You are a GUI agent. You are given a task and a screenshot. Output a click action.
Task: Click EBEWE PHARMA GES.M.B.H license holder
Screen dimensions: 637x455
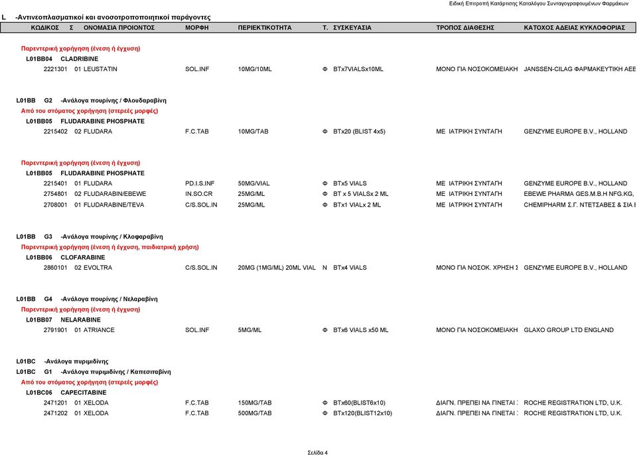tap(579, 194)
